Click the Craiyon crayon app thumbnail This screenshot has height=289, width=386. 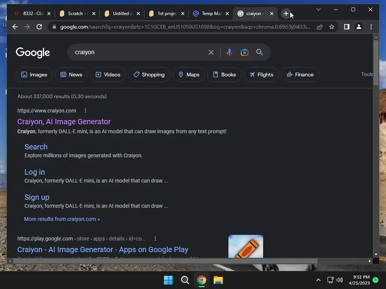click(246, 246)
